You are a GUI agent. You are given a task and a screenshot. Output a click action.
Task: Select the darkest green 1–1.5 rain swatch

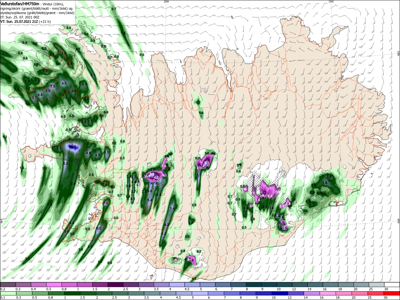pyautogui.click(x=72, y=293)
